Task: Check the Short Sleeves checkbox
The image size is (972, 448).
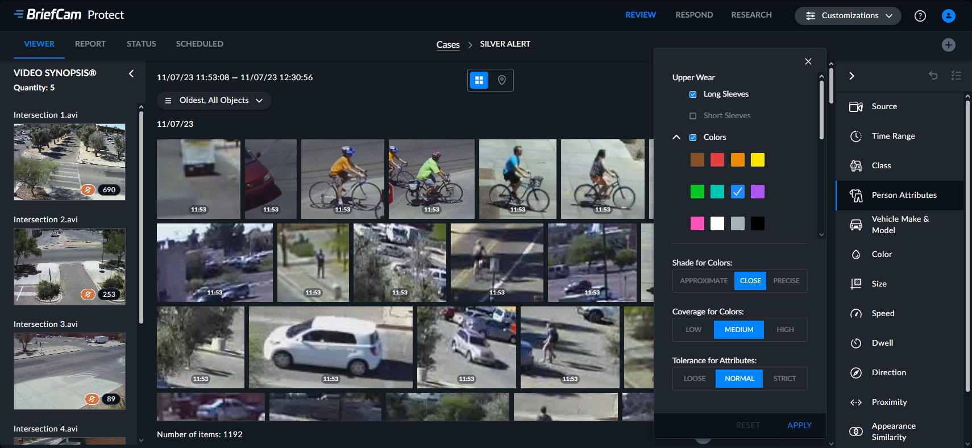Action: pos(693,116)
